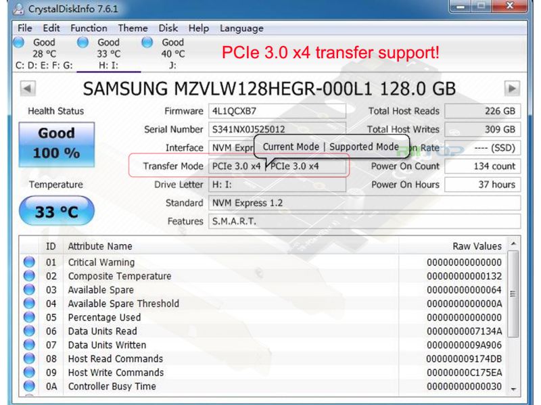Select the Theme menu
541x405 pixels.
(132, 28)
